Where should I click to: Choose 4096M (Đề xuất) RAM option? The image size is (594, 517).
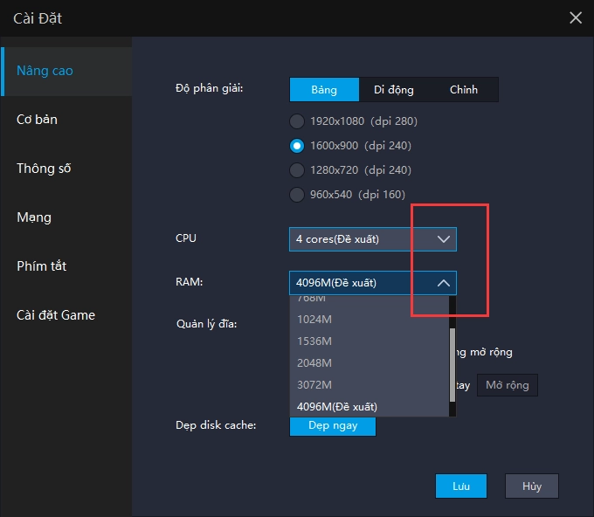[x=337, y=406]
